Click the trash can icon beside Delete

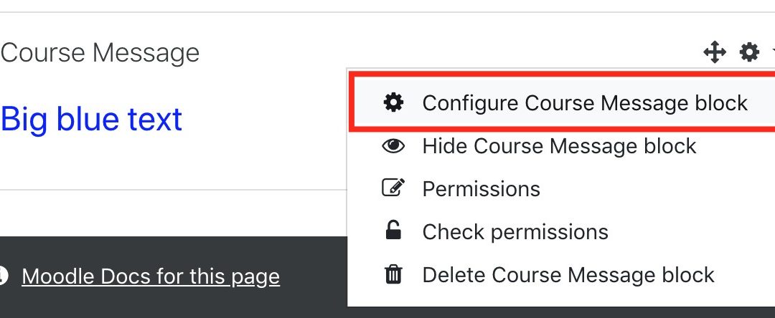click(393, 274)
